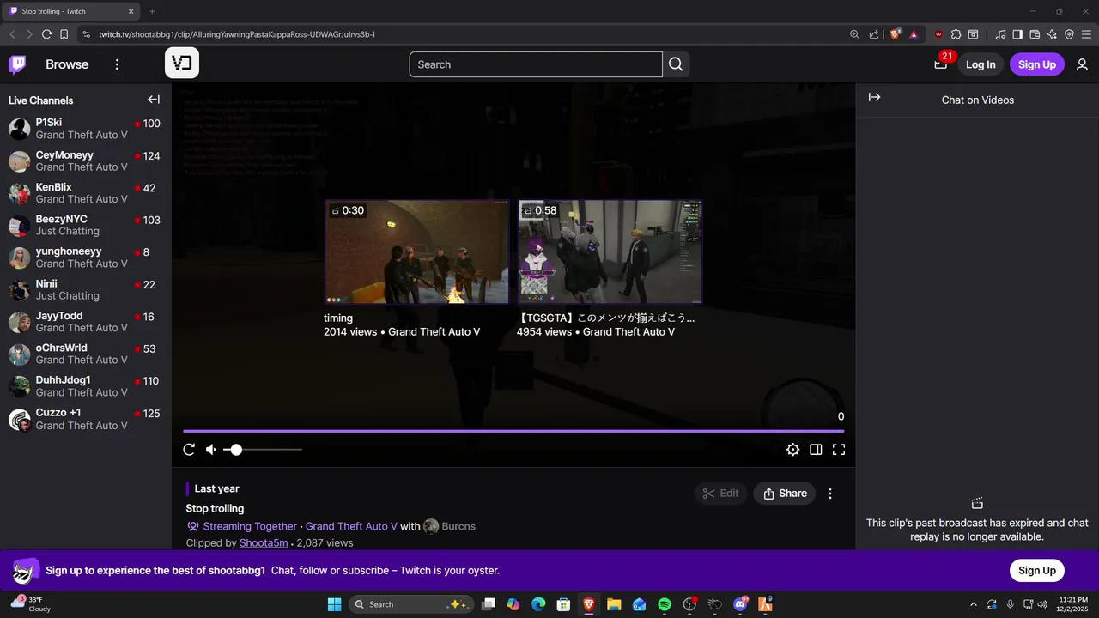Viewport: 1099px width, 618px height.
Task: Open the Brave music playlist icon
Action: [x=1001, y=34]
